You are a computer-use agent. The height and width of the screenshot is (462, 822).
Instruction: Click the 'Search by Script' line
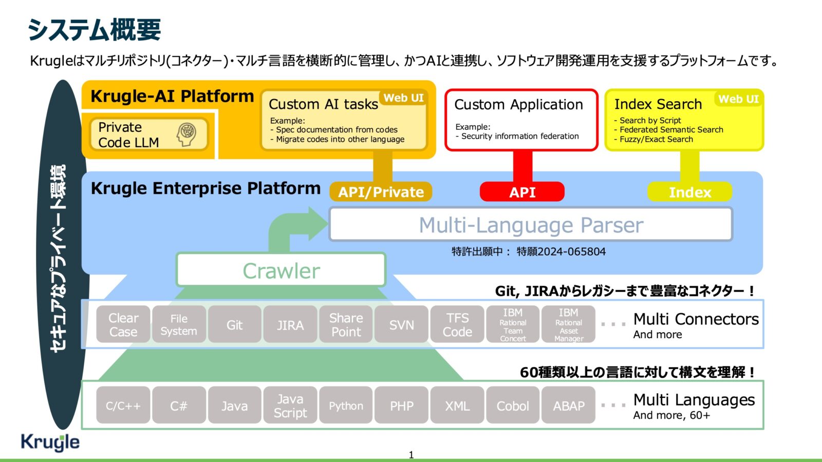point(650,120)
